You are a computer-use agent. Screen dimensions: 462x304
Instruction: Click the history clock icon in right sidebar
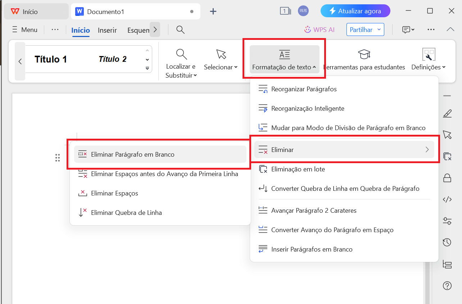coord(447,242)
